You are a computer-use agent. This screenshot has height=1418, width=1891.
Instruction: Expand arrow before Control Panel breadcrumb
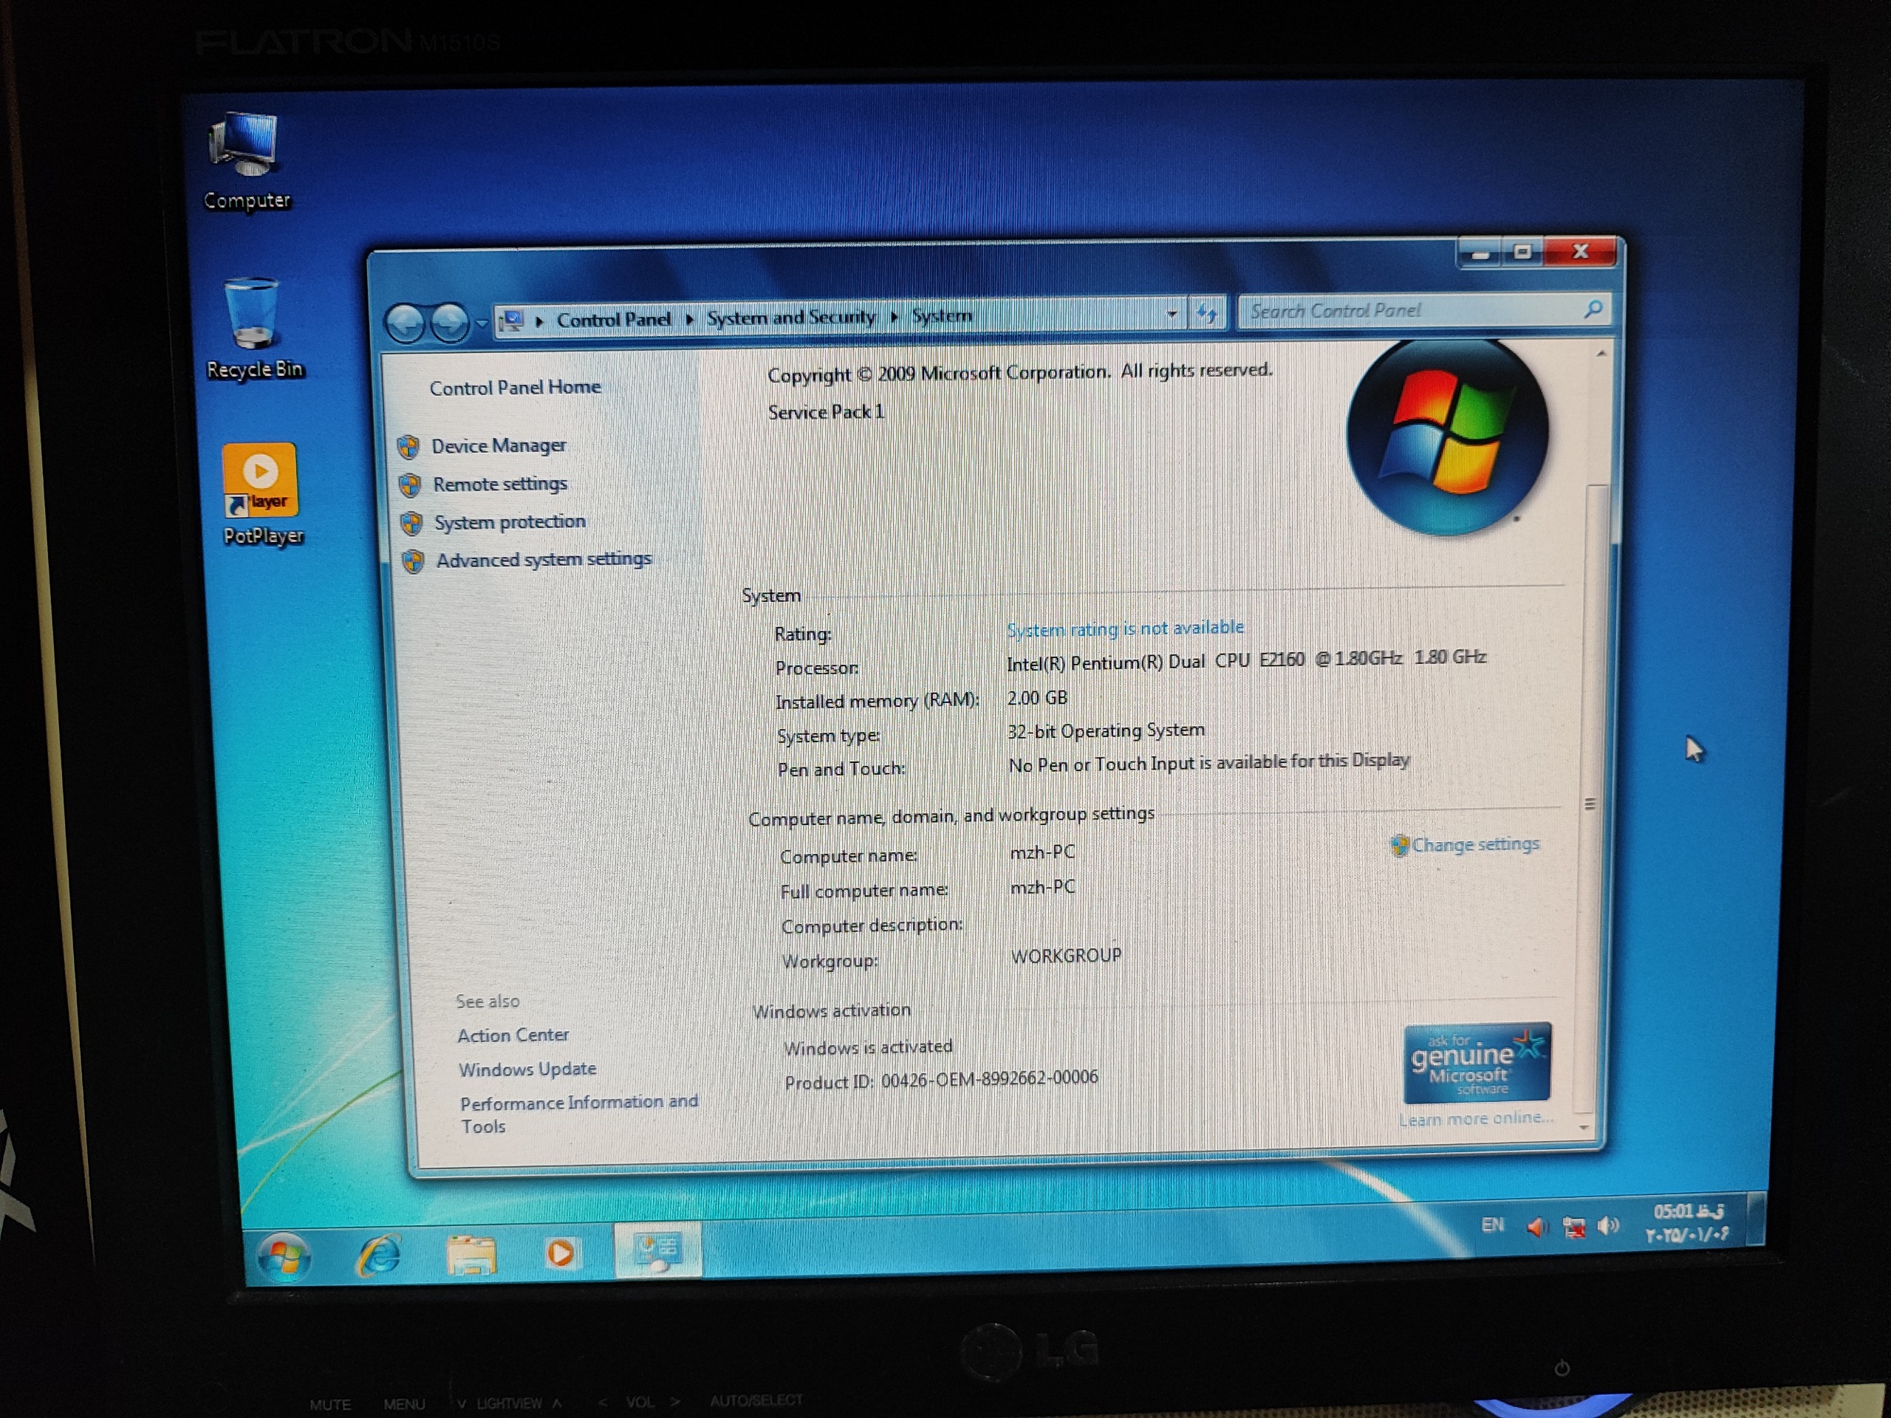coord(539,321)
